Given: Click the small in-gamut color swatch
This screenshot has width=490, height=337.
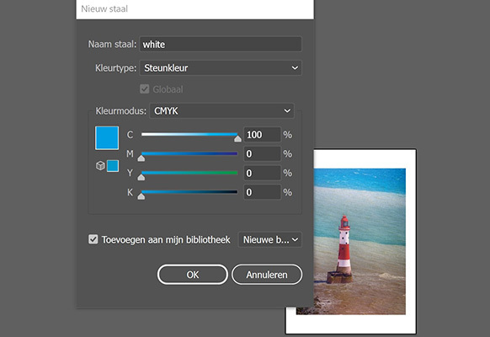Looking at the screenshot, I should 113,166.
